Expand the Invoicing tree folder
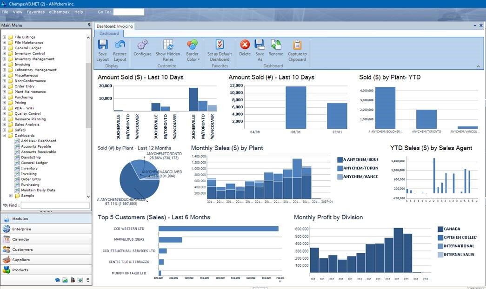486x289 pixels. point(5,65)
